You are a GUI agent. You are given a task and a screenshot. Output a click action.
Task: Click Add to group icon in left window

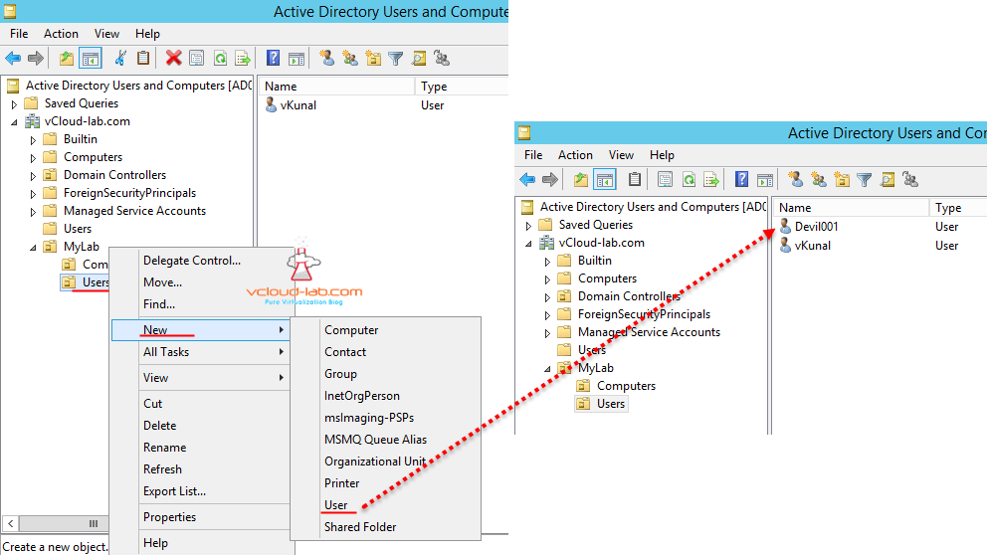pyautogui.click(x=442, y=59)
